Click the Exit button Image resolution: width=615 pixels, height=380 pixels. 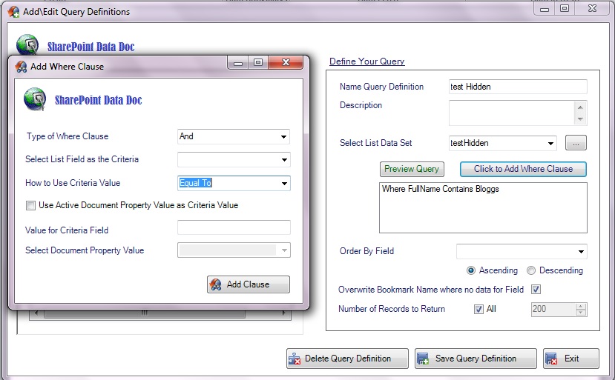coord(571,359)
